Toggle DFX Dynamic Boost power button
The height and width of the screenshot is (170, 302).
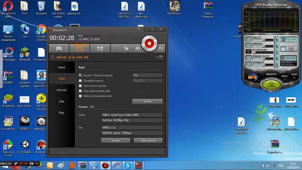click(249, 58)
